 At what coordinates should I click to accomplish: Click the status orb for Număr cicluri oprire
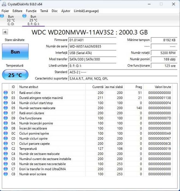point(6,138)
